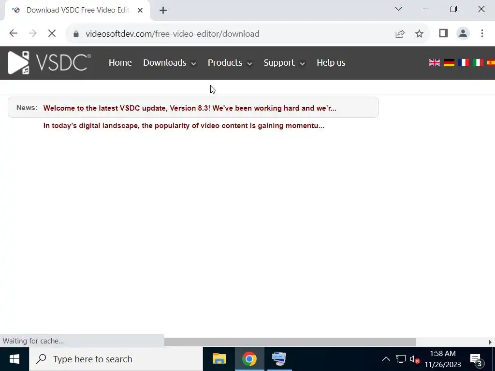Open Chrome side panel icon

[443, 33]
